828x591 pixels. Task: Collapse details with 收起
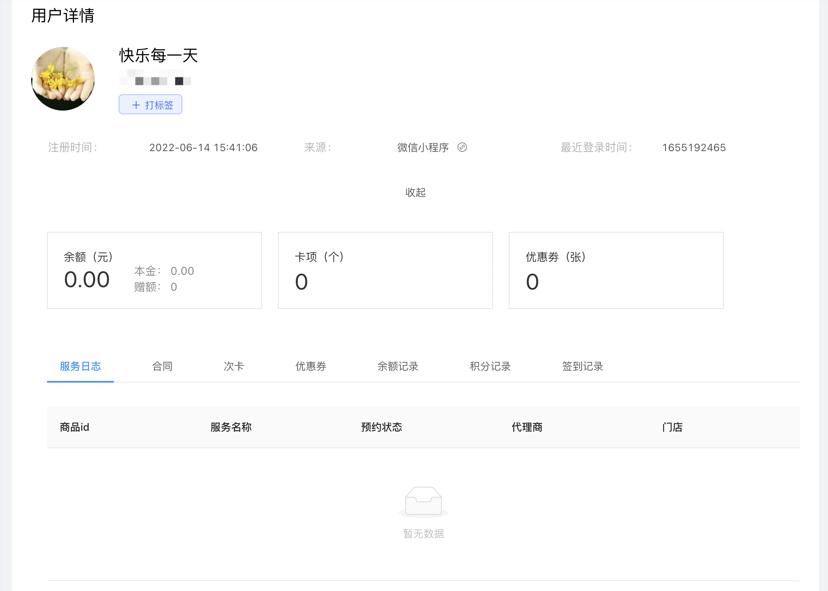pos(415,192)
